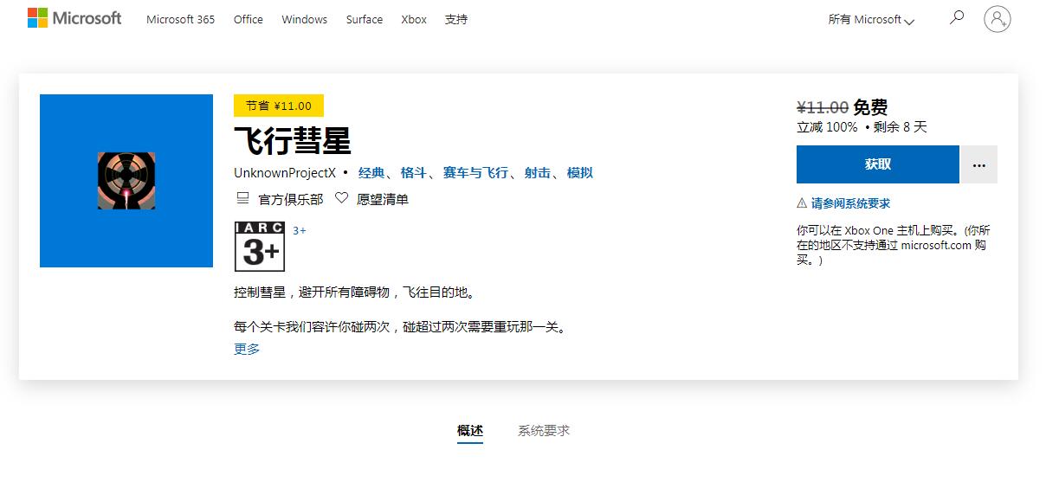The width and height of the screenshot is (1046, 482).
Task: Click the warning icon beside 请参阅系统要求
Action: tap(802, 203)
